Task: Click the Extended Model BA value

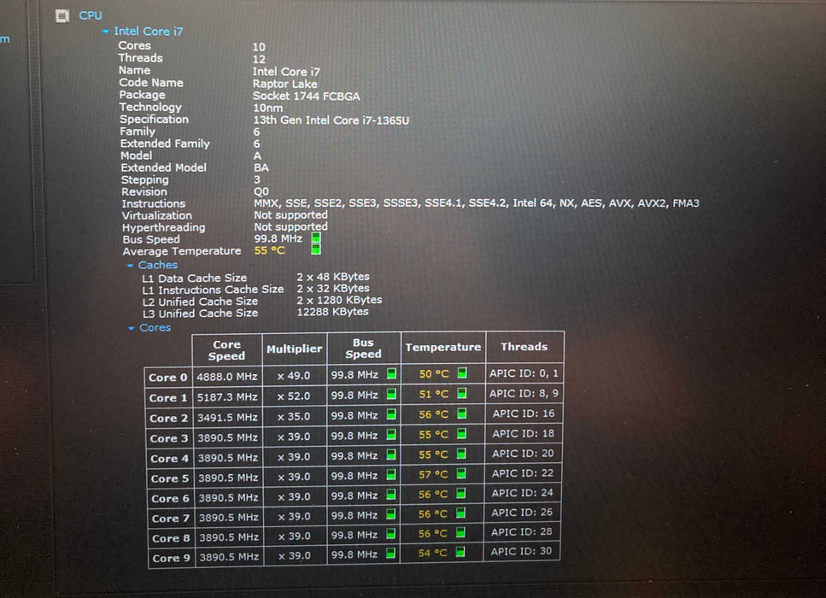Action: click(x=261, y=168)
